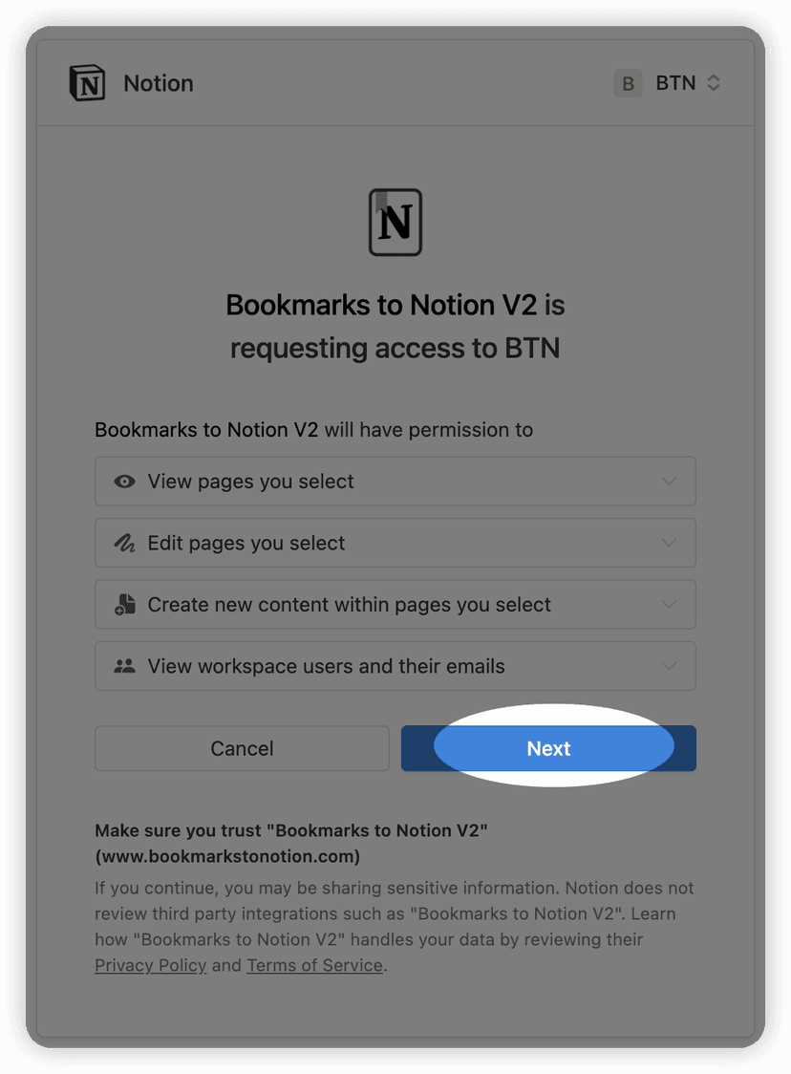Expand View workspace users and emails chevron
This screenshot has height=1074, width=791.
click(669, 666)
